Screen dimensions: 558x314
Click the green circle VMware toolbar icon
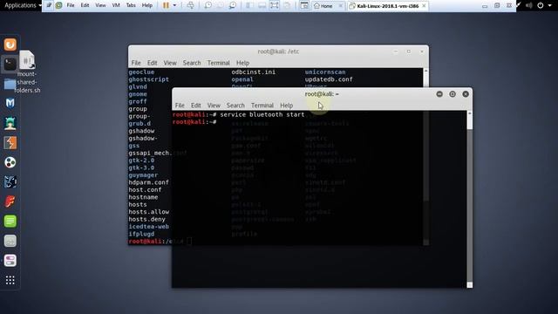tap(58, 5)
